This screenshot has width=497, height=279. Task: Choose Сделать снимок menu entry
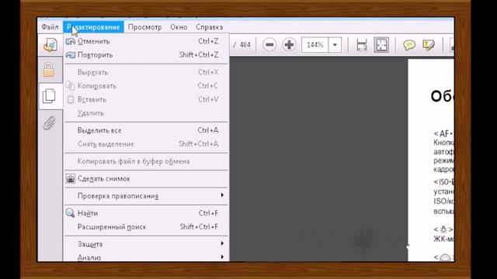pyautogui.click(x=147, y=179)
